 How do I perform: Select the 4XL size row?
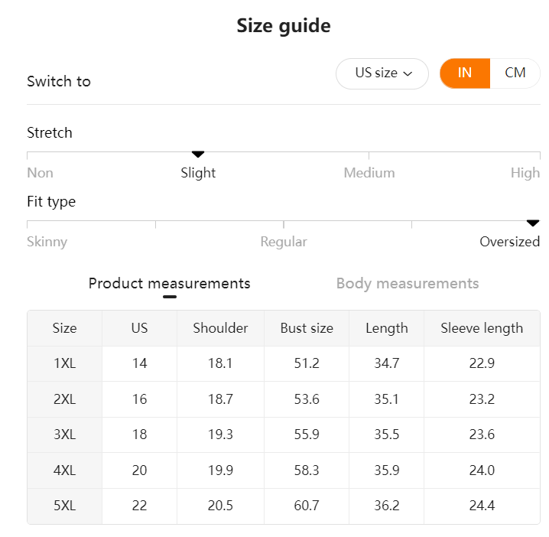(64, 470)
